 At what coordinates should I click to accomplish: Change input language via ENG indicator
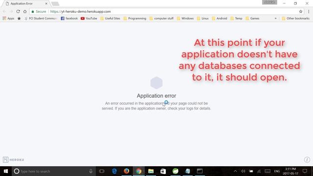tap(277, 171)
